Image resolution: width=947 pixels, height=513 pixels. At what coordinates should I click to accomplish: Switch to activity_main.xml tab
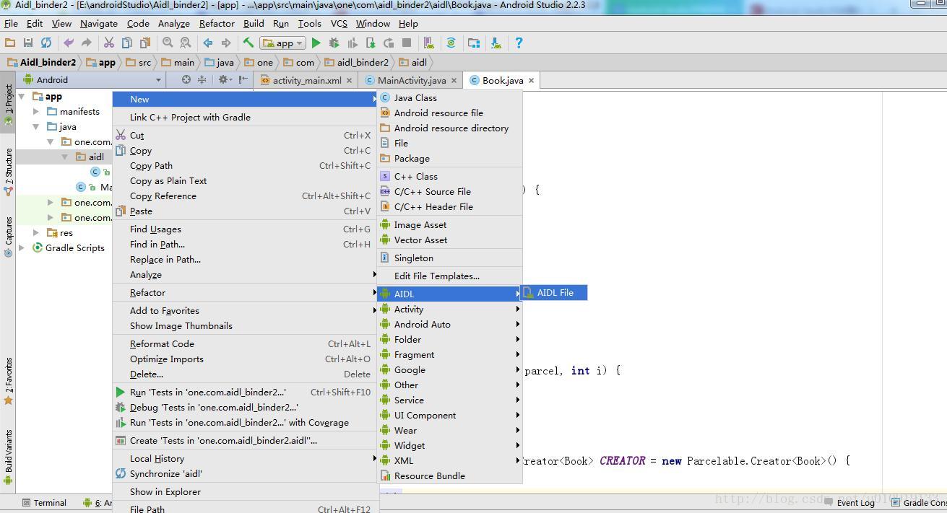[307, 80]
